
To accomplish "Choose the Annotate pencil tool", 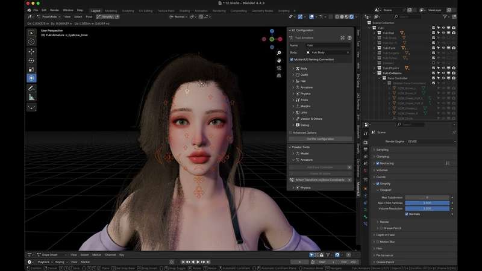I will pos(31,88).
